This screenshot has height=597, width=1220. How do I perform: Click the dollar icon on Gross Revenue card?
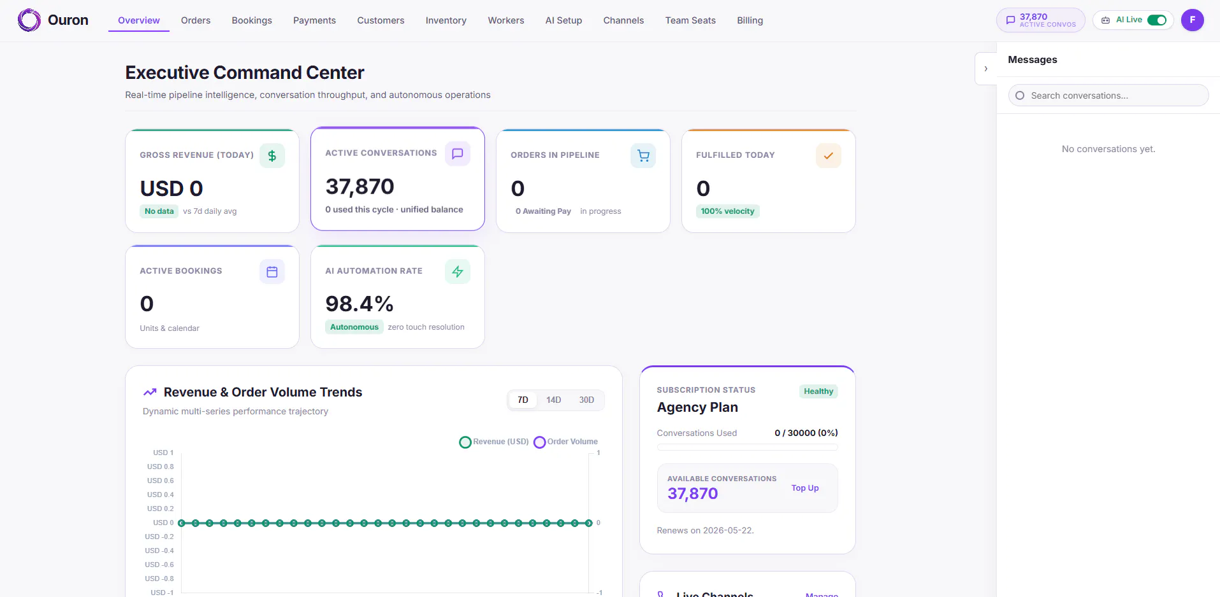[x=272, y=155]
